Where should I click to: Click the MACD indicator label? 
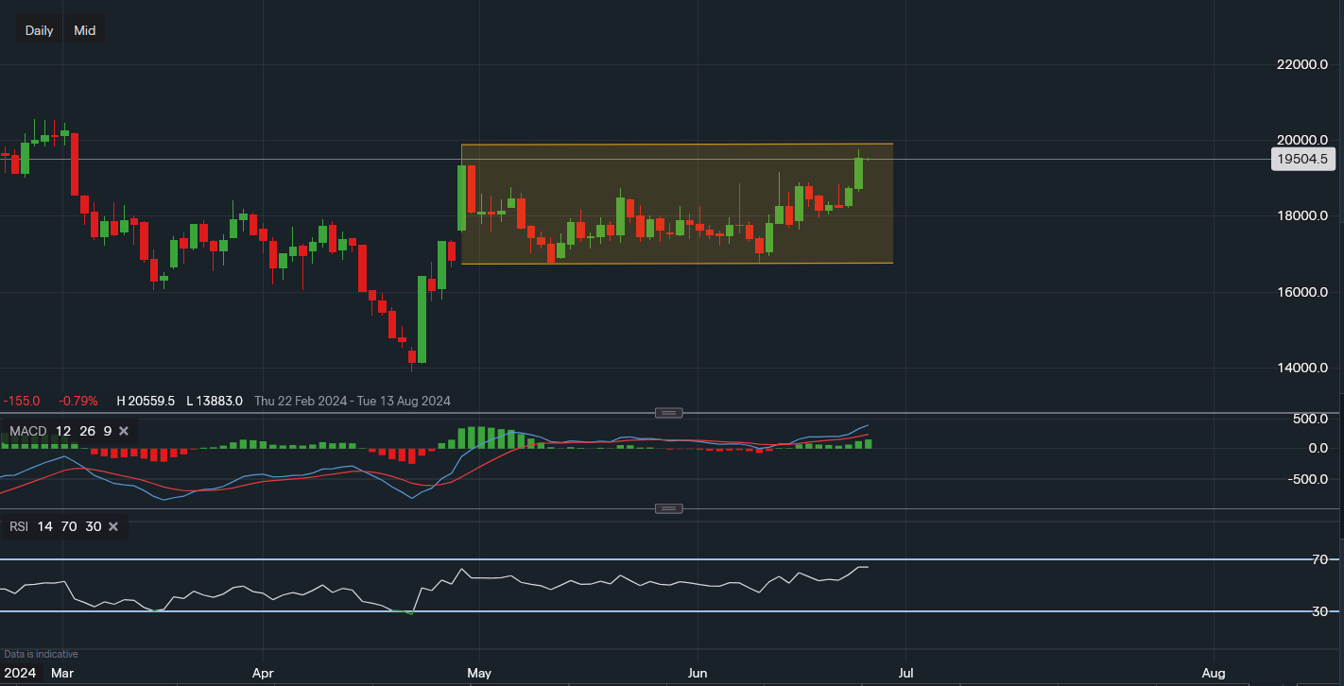pos(27,431)
